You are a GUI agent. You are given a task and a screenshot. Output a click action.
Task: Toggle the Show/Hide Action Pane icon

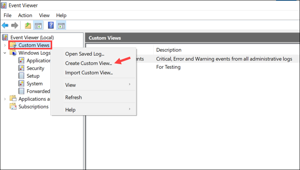61,25
